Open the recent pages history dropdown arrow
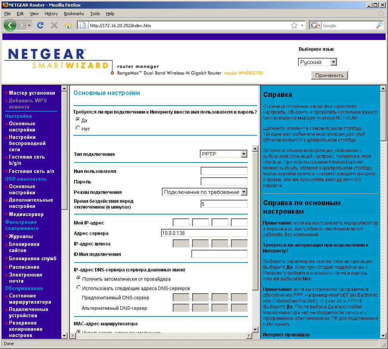388x349 pixels. click(29, 25)
